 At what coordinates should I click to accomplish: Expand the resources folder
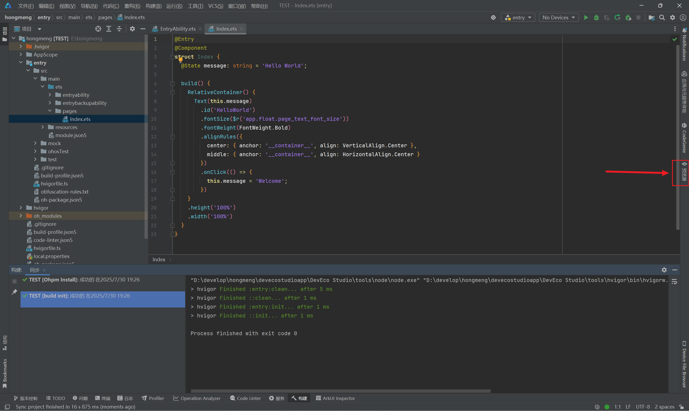tap(43, 127)
